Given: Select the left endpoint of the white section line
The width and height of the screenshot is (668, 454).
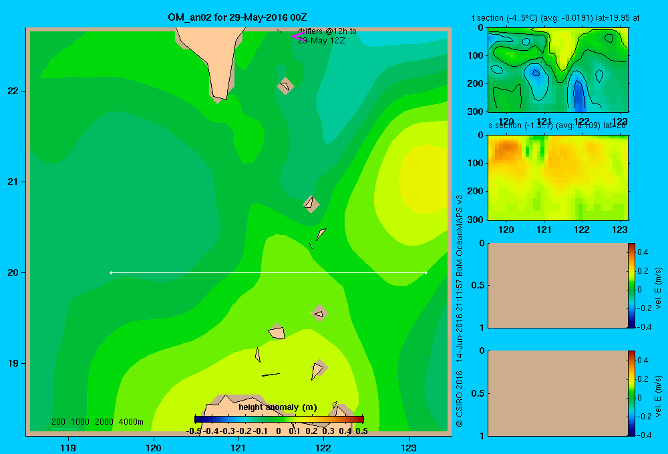Looking at the screenshot, I should 111,272.
